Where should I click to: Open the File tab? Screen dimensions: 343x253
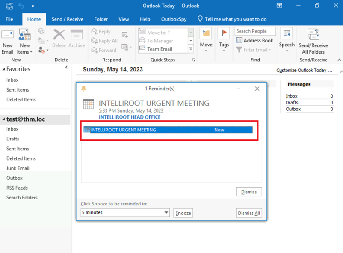(x=9, y=19)
